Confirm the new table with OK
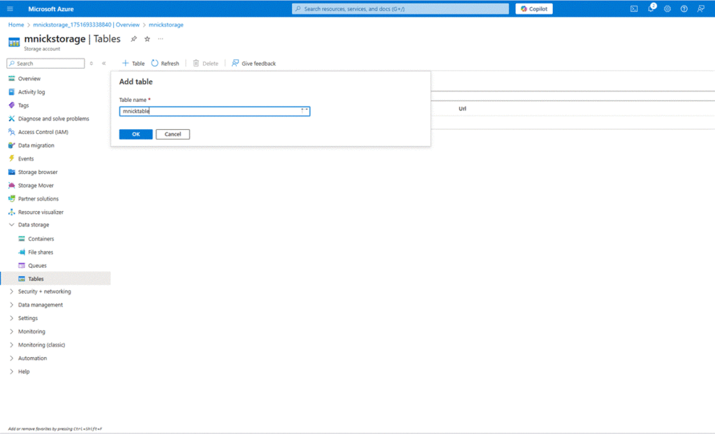 click(135, 134)
